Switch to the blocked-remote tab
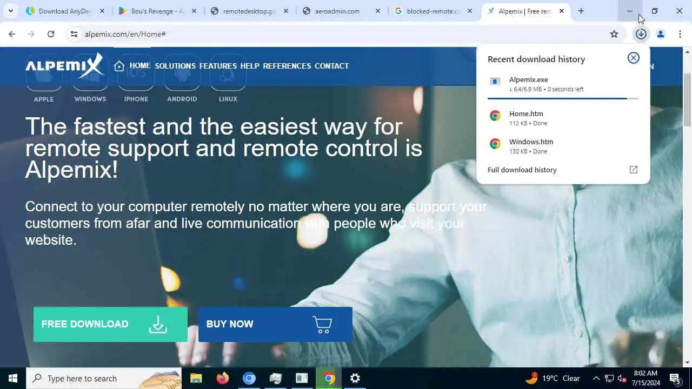Image resolution: width=692 pixels, height=389 pixels. (x=434, y=11)
